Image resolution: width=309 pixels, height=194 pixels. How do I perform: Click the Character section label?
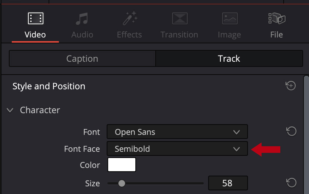40,110
